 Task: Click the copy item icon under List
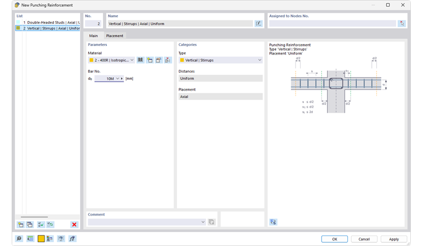click(29, 224)
